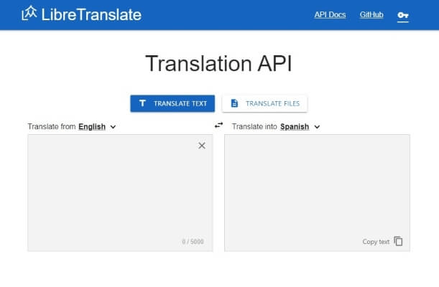Click the LibreTranslate logo icon
The width and height of the screenshot is (439, 287).
[x=29, y=13]
